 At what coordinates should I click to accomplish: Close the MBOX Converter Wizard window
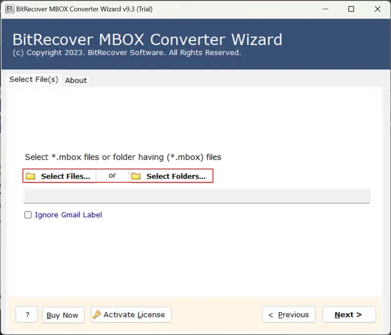377,9
